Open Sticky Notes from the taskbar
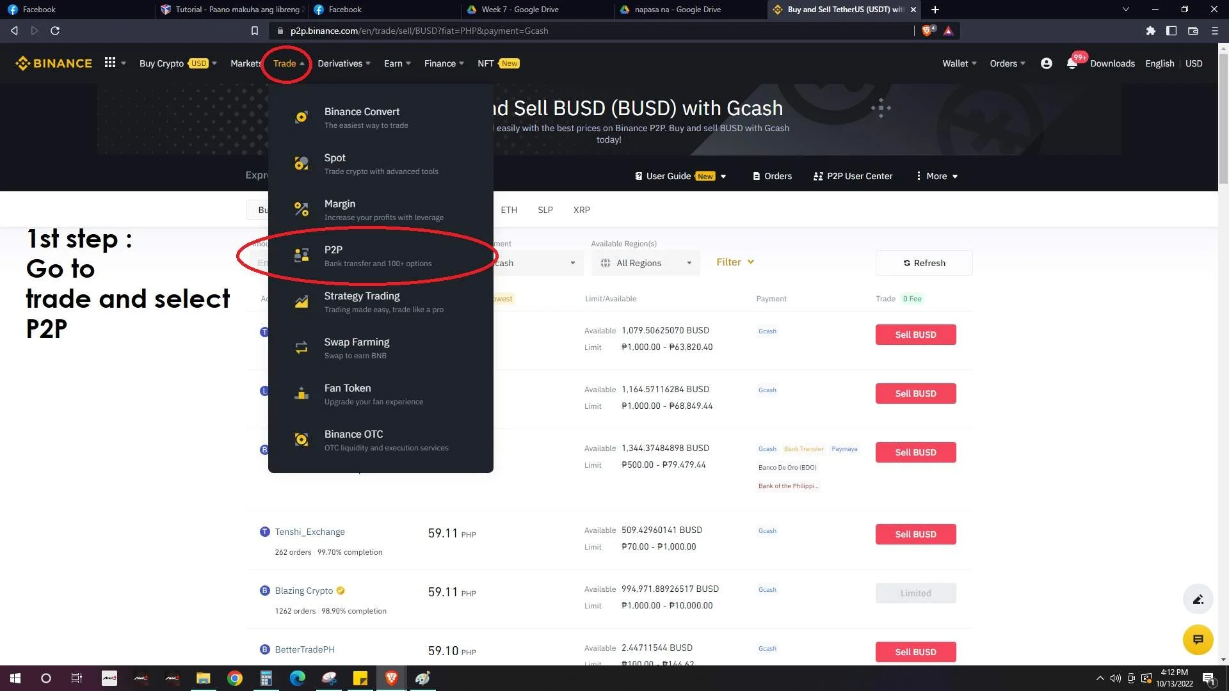The width and height of the screenshot is (1229, 691). [x=360, y=678]
